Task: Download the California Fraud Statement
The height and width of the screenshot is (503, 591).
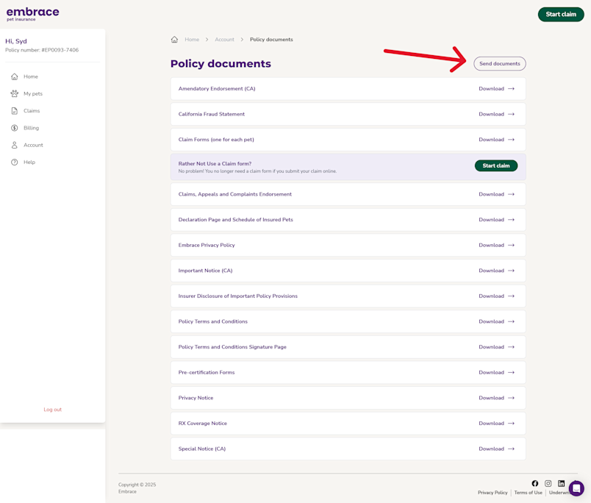Action: tap(498, 114)
